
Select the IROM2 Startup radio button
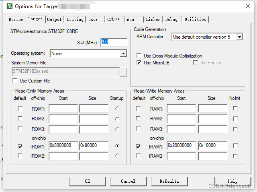(117, 155)
